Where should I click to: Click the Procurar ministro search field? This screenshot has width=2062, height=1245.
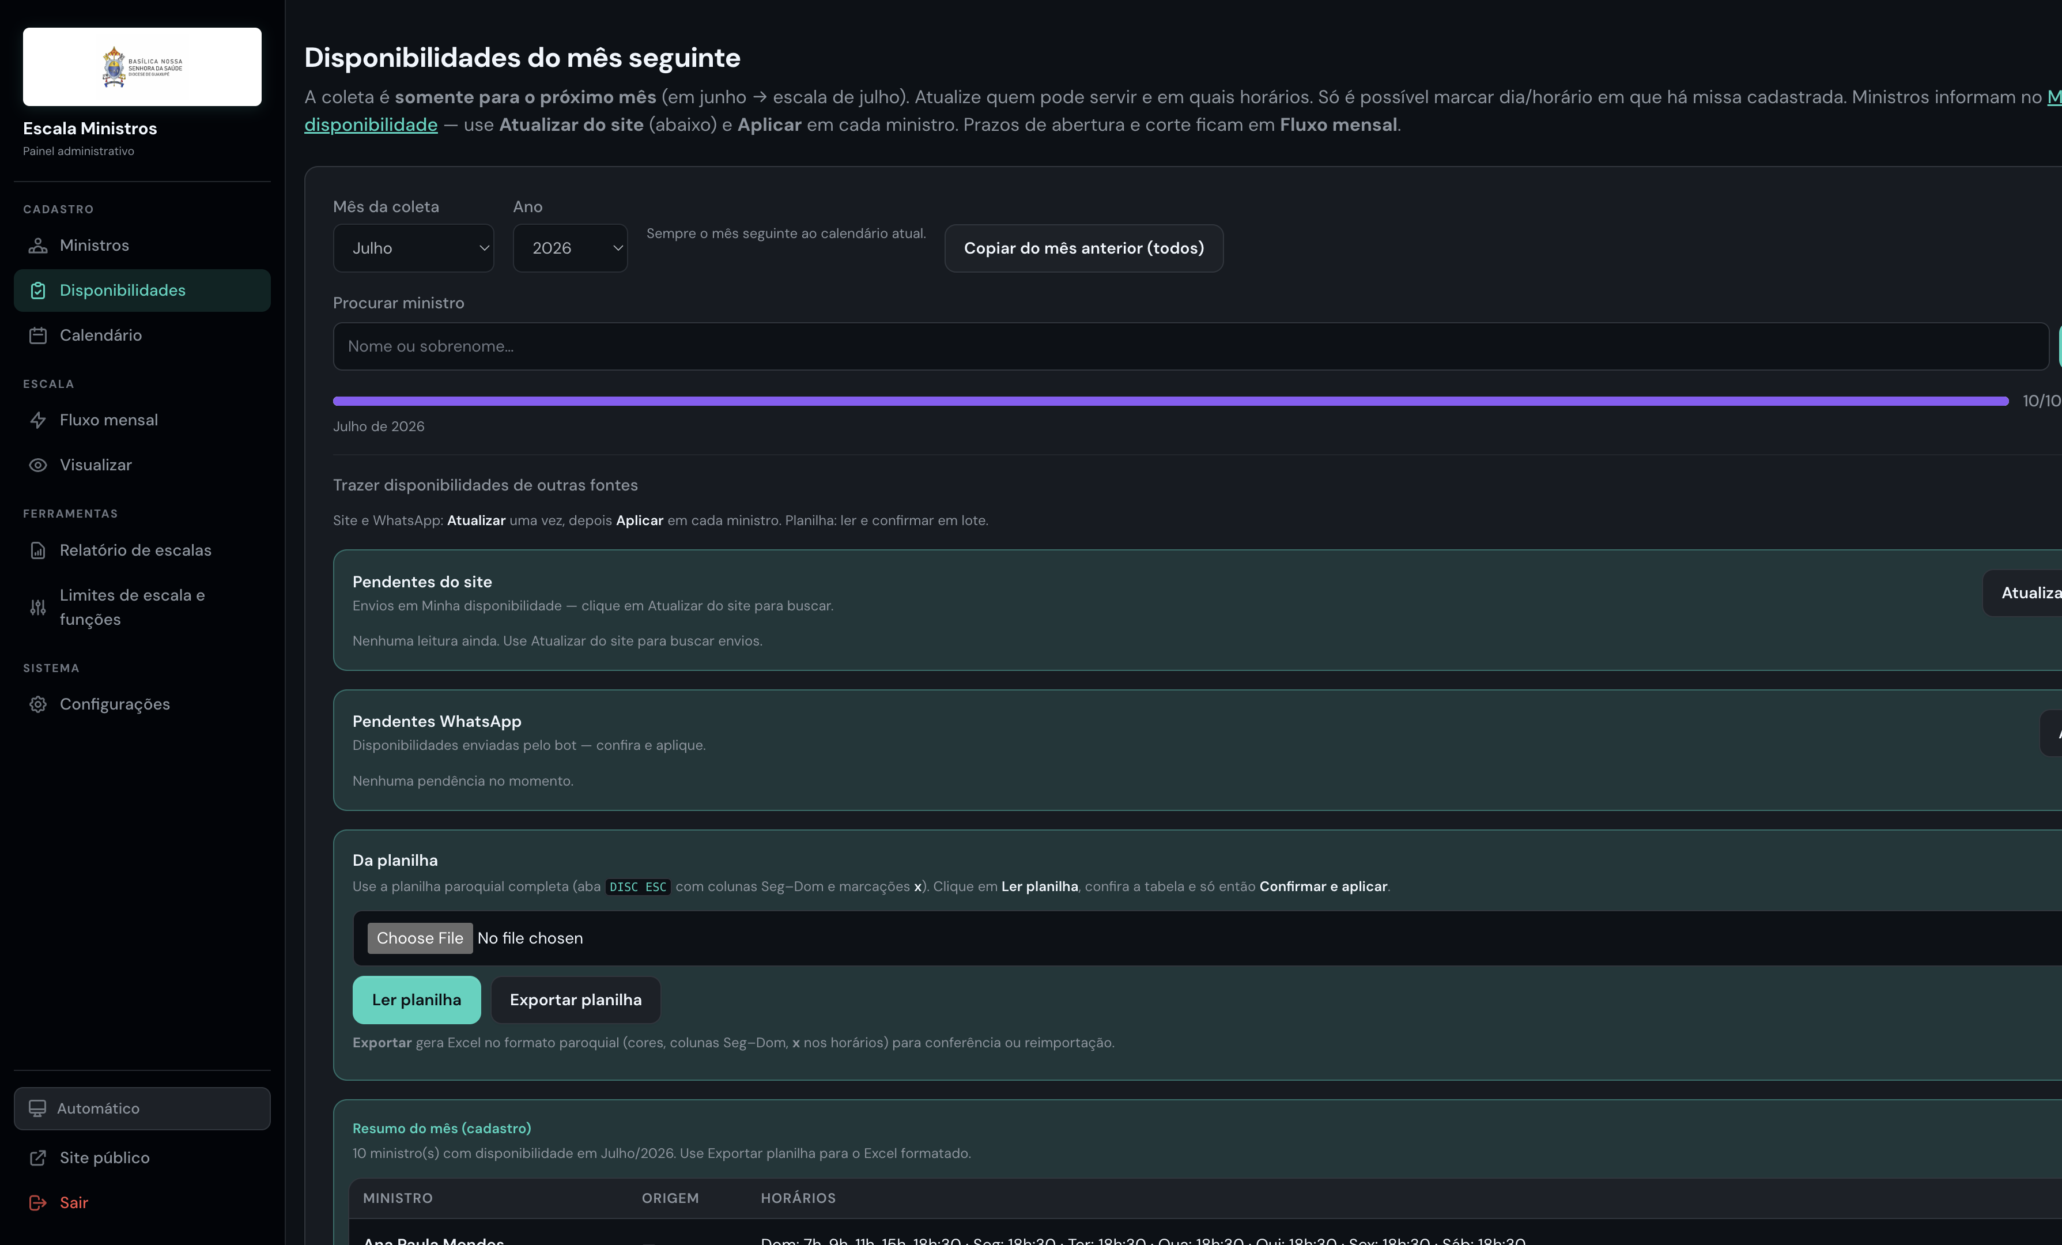coord(1191,346)
